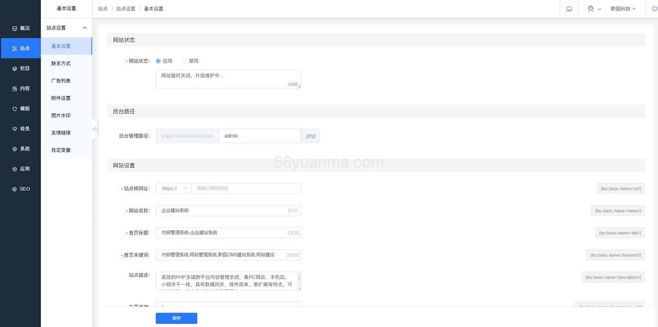Click the 网站名称 site name input field
This screenshot has width=658, height=327.
click(x=227, y=210)
